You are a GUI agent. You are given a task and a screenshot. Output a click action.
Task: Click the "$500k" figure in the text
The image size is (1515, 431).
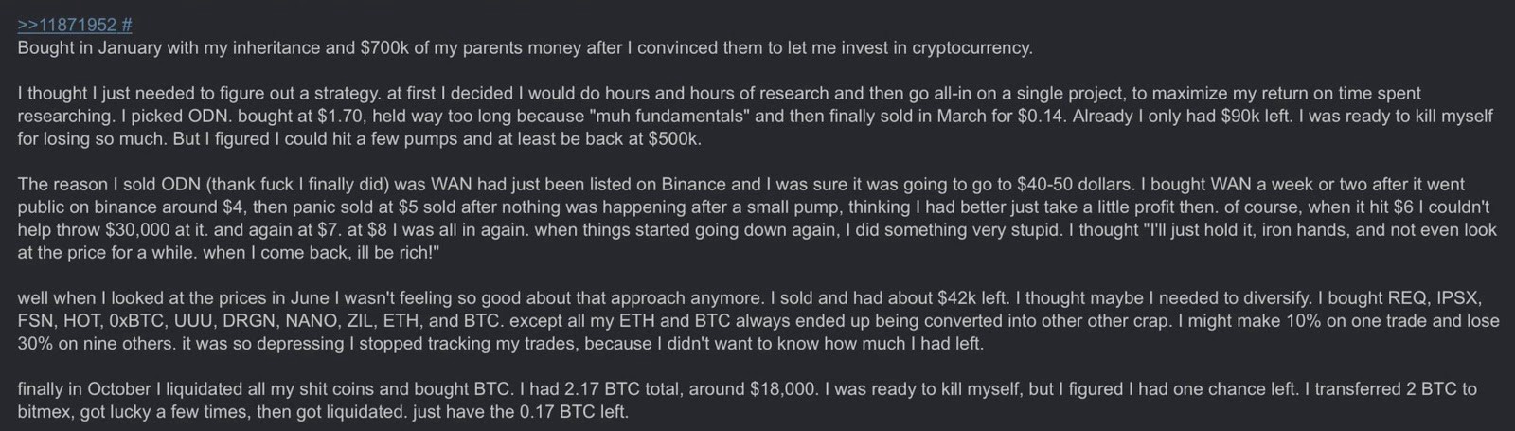[x=673, y=138]
